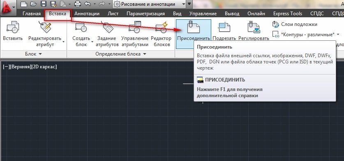Viewport: 344px width, 161px height.
Task: Click the Print icon in quick access toolbar
Action: point(77,4)
